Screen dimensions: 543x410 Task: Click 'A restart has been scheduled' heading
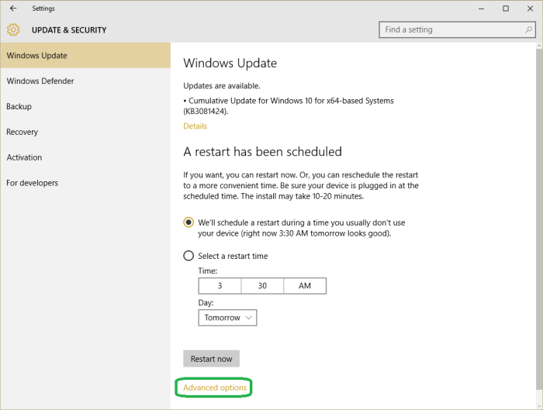click(262, 152)
